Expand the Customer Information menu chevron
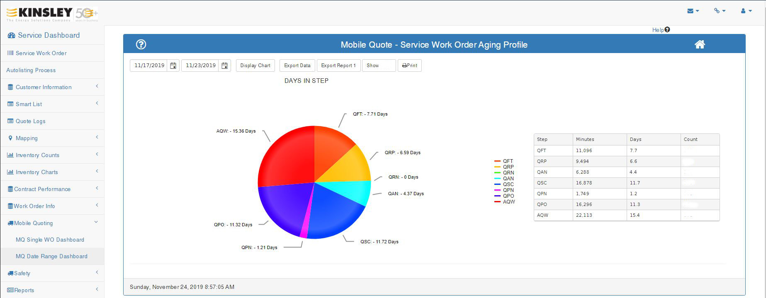This screenshot has width=766, height=298. tap(97, 86)
